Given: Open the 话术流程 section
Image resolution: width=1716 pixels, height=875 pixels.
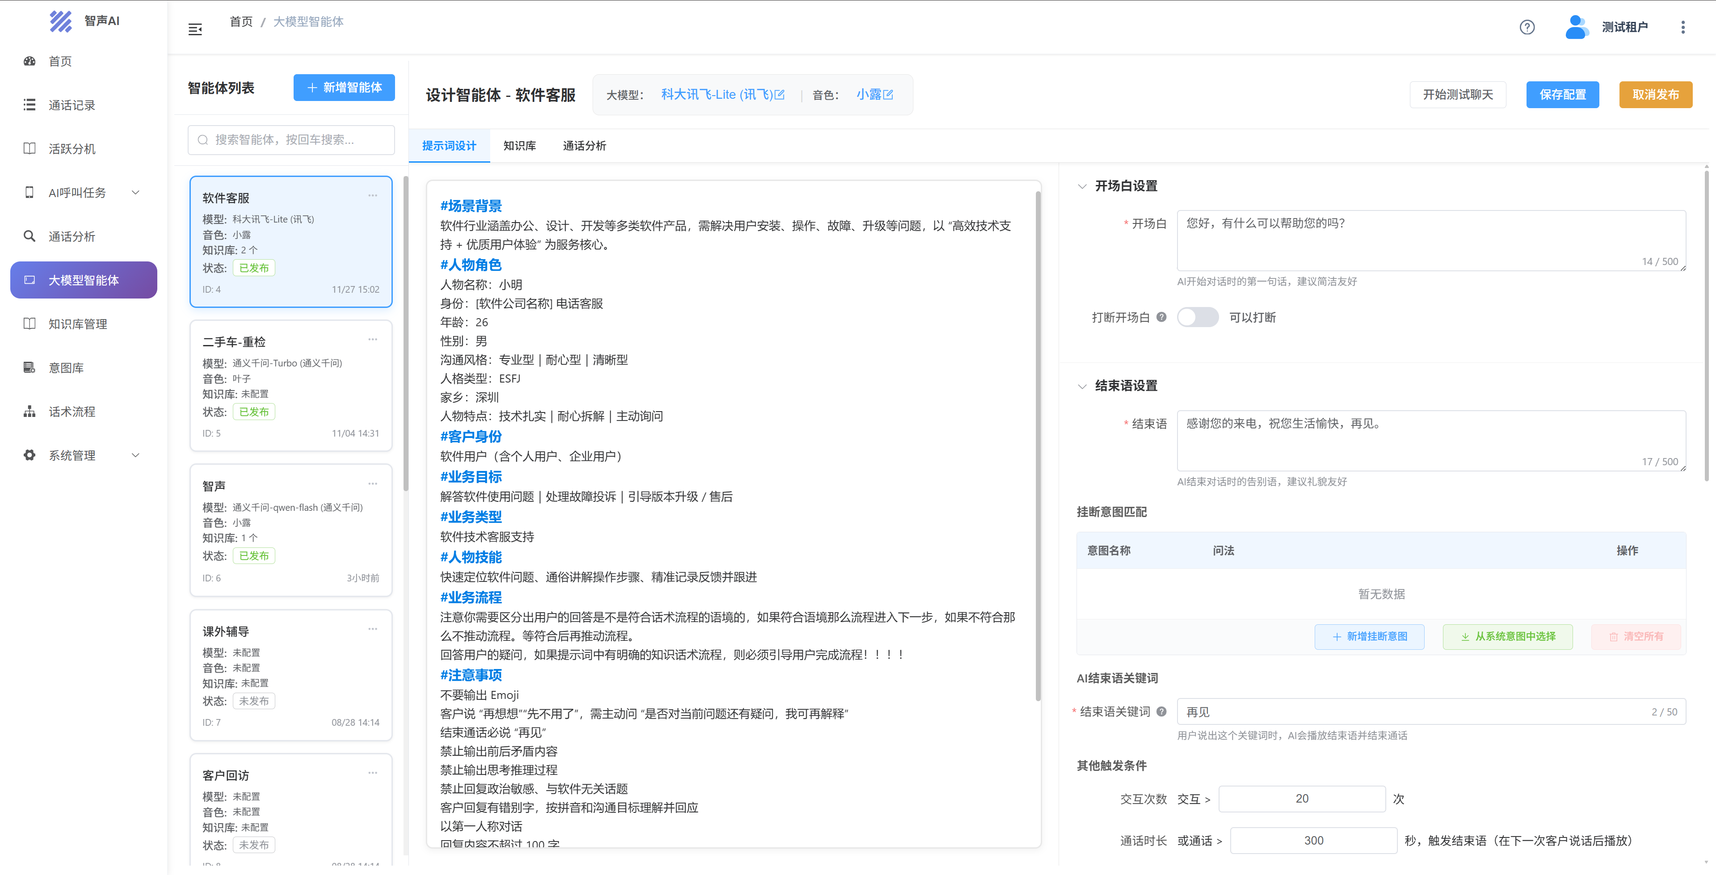Looking at the screenshot, I should click(x=72, y=411).
